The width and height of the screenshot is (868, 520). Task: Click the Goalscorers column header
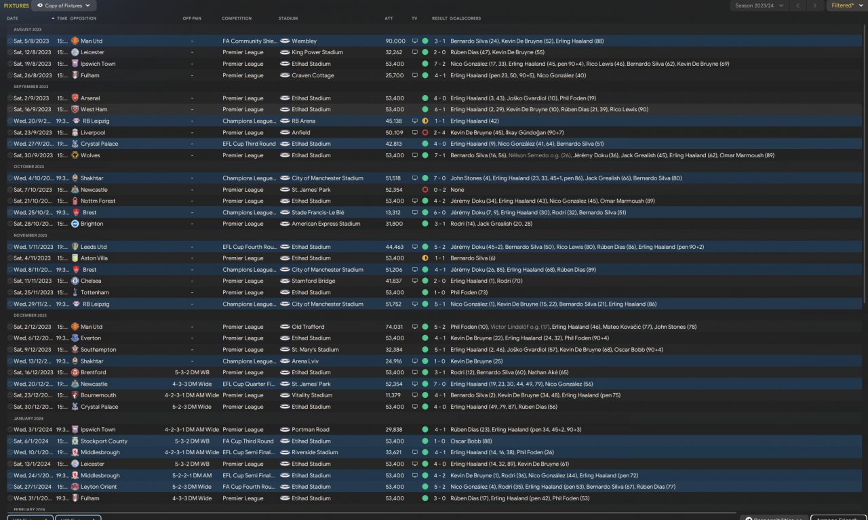[464, 18]
